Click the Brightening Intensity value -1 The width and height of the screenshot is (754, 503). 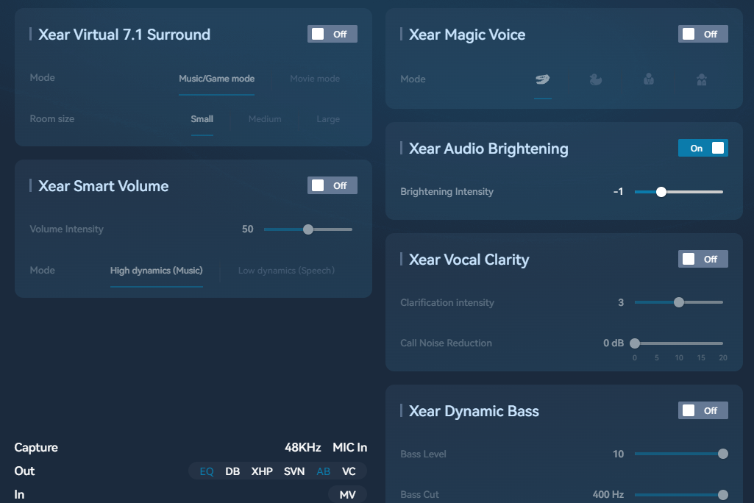click(619, 192)
